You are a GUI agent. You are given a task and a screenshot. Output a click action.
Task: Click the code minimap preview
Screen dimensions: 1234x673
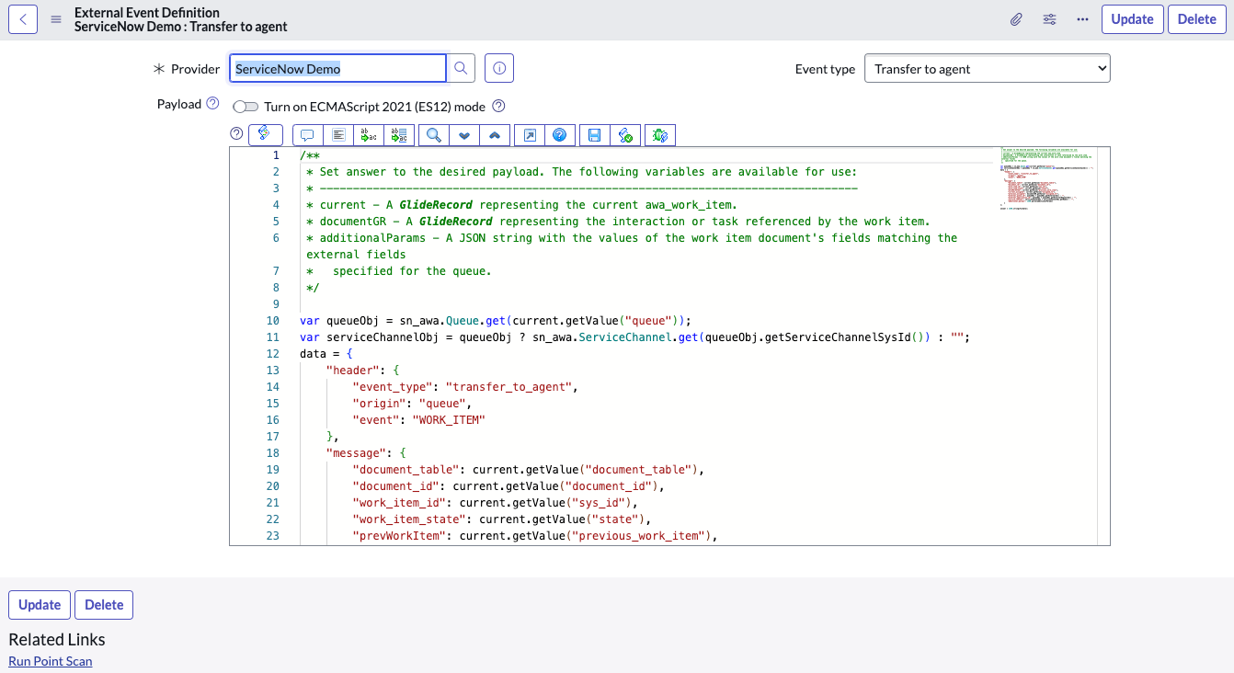point(1046,178)
